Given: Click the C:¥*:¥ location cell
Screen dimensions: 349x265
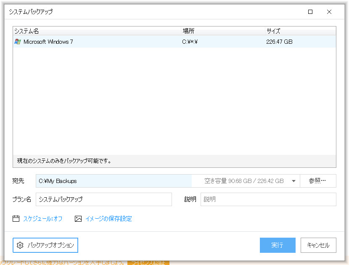Looking at the screenshot, I should (190, 42).
